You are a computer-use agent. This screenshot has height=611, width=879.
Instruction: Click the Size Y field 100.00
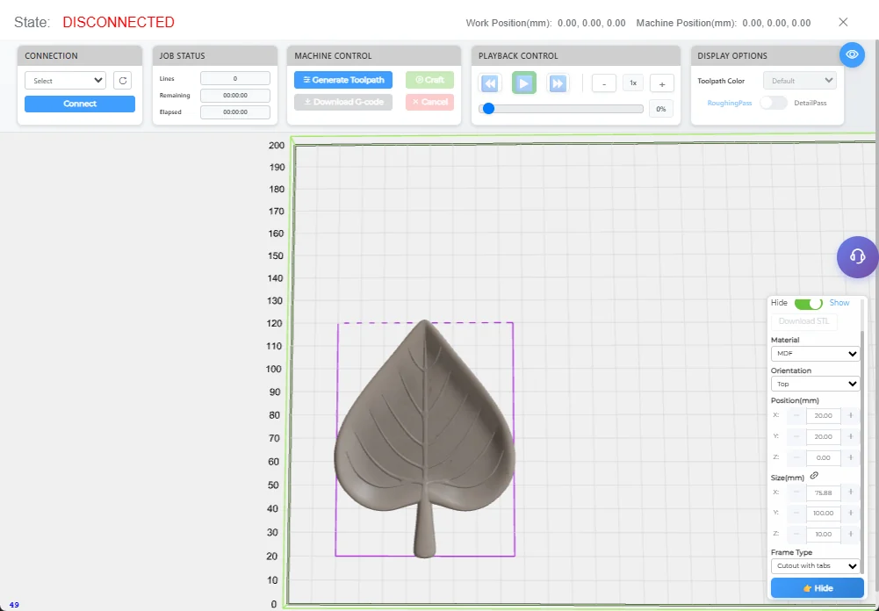[824, 513]
